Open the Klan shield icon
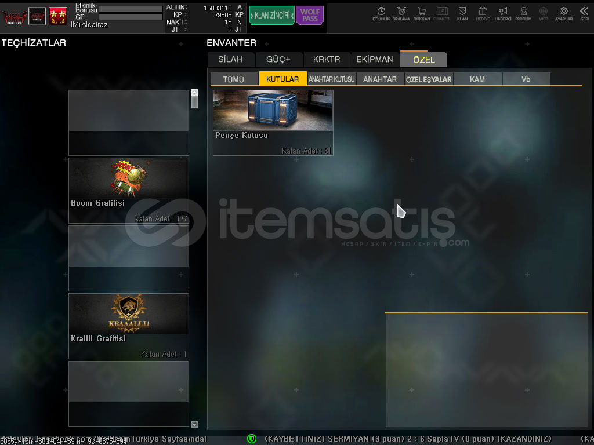 pyautogui.click(x=462, y=13)
